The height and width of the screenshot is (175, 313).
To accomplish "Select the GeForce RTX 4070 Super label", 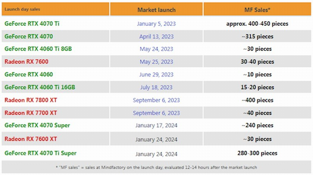I will (38, 125).
